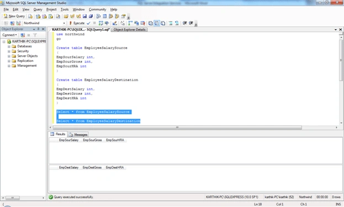This screenshot has height=207, width=344.
Task: Start an Analysis Services MDX Query
Action: tap(38, 16)
